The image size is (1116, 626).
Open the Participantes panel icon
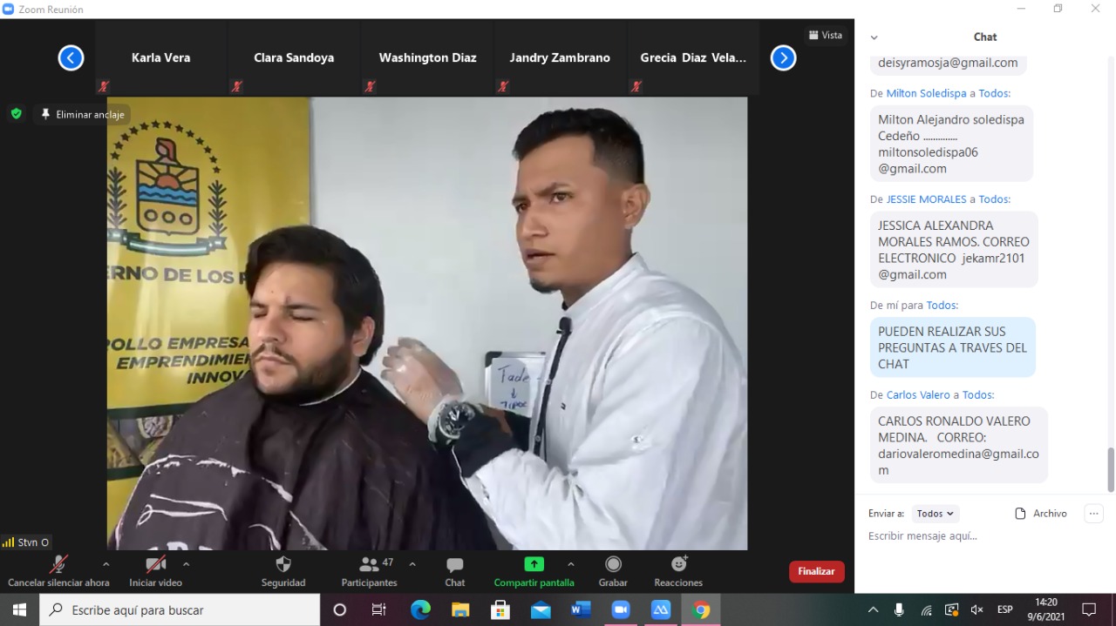(370, 564)
